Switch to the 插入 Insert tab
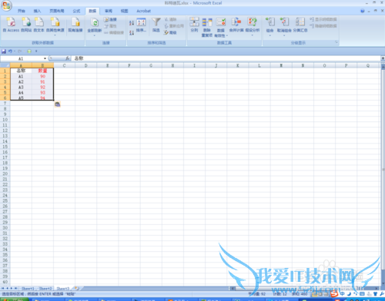The height and width of the screenshot is (301, 385). tap(37, 11)
